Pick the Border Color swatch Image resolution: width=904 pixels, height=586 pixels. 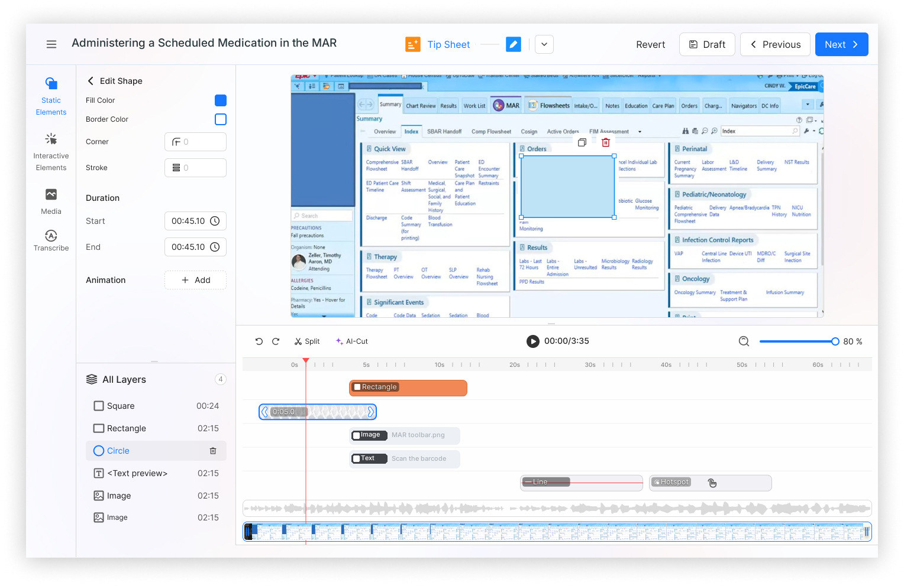pyautogui.click(x=221, y=119)
